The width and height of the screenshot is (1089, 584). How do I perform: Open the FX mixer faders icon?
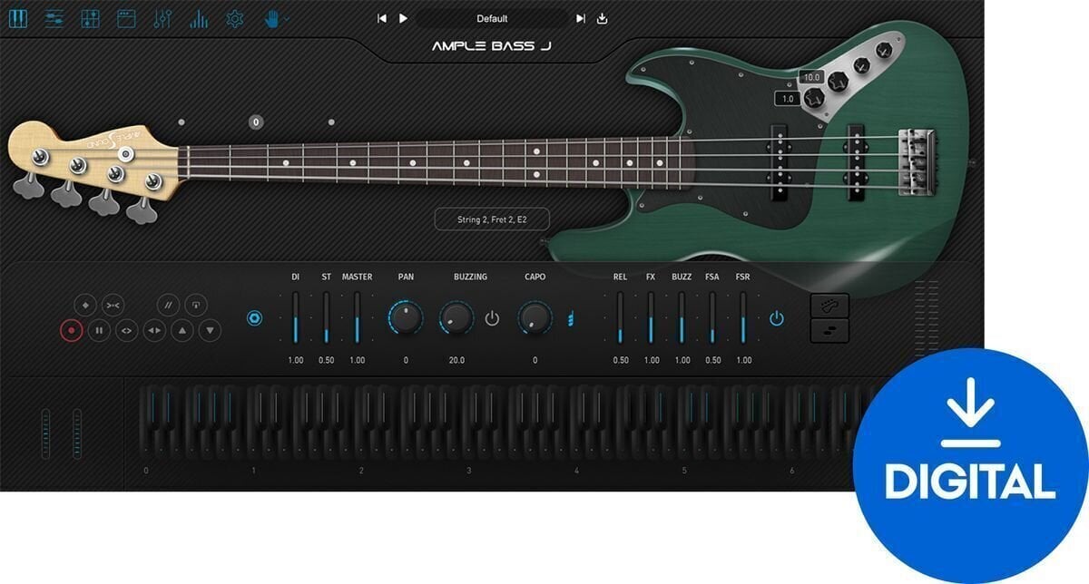click(162, 18)
